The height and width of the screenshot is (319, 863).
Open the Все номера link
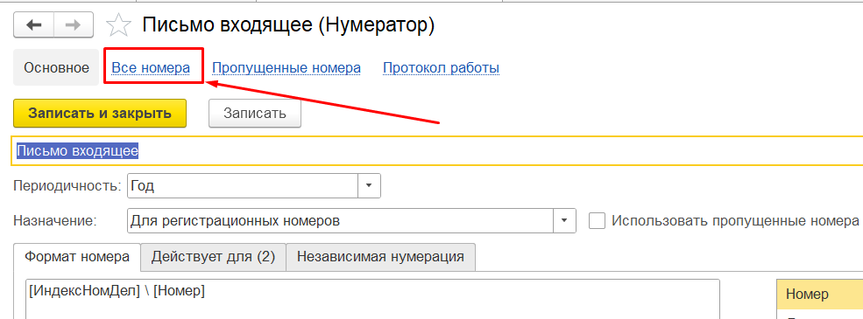click(x=151, y=67)
